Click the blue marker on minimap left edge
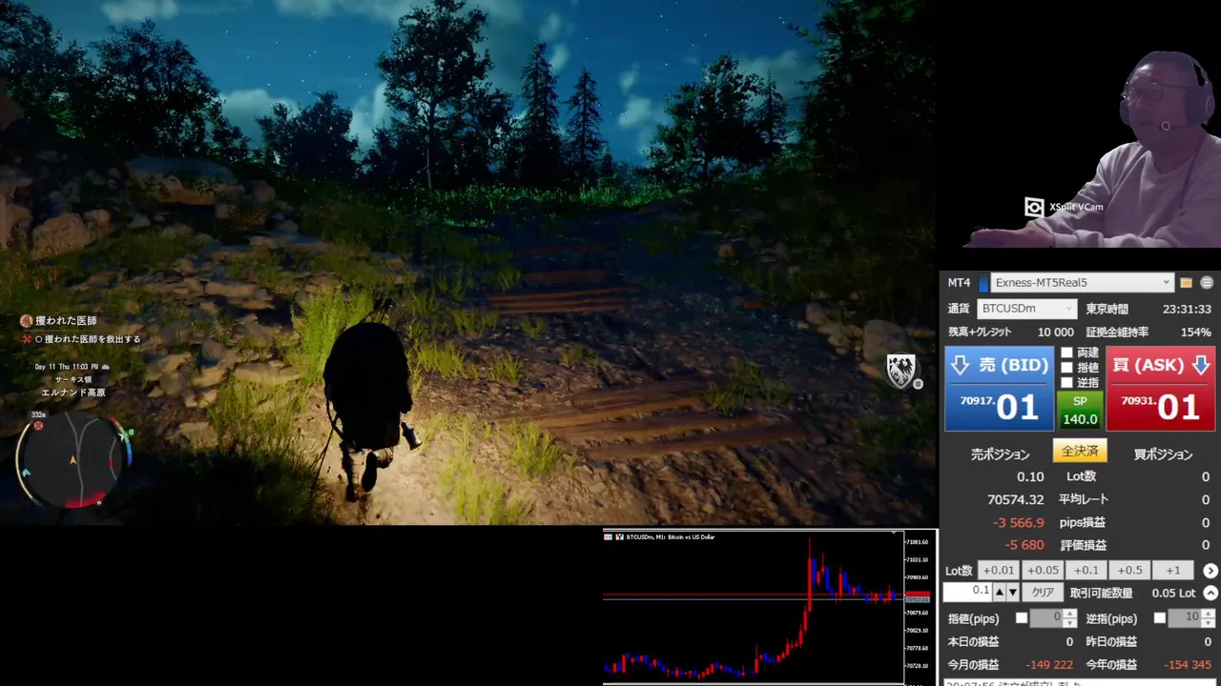1221x686 pixels. (26, 472)
